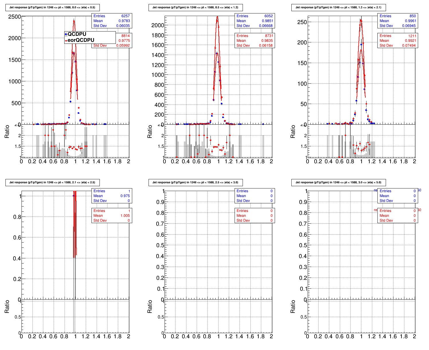Select the QCDPU legend label

click(x=77, y=34)
